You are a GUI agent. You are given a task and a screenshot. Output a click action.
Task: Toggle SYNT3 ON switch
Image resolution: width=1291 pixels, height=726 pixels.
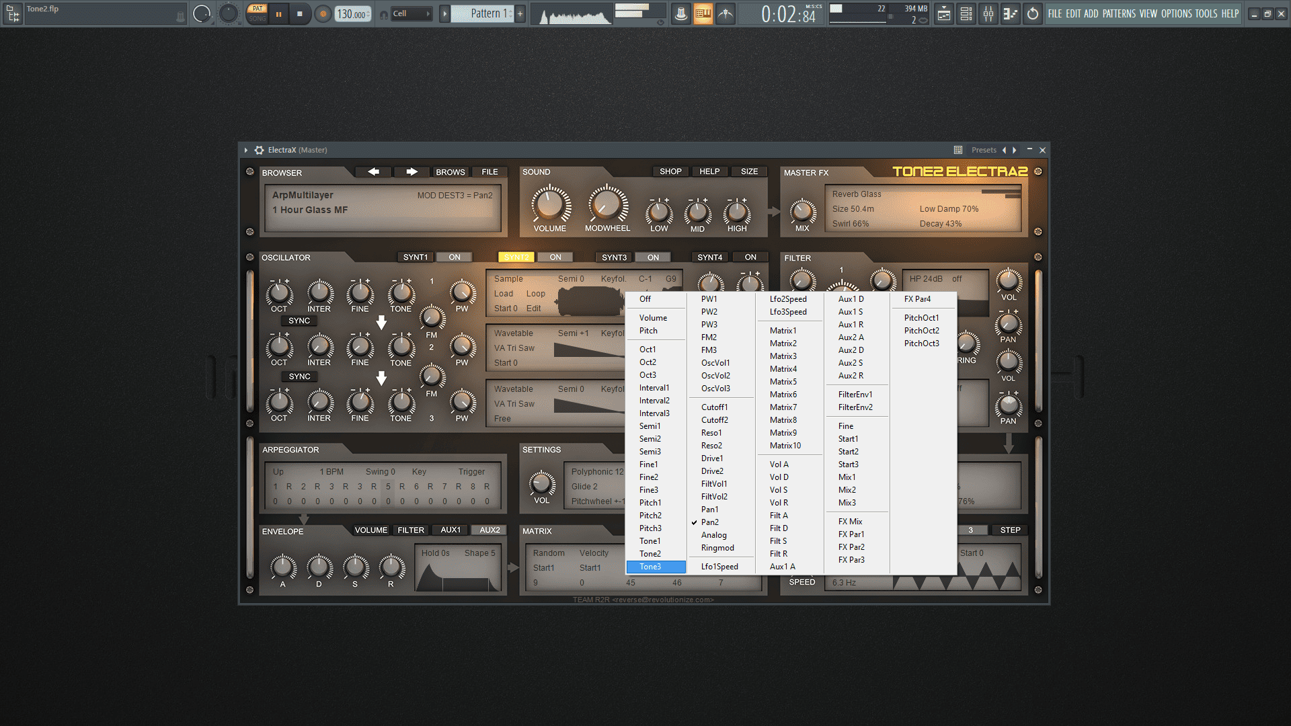tap(653, 257)
